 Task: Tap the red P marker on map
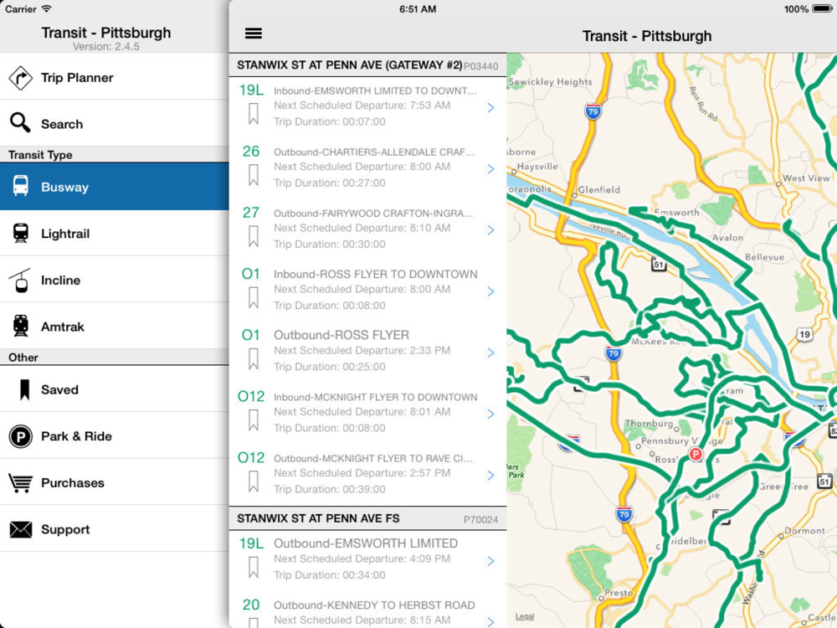pyautogui.click(x=696, y=454)
